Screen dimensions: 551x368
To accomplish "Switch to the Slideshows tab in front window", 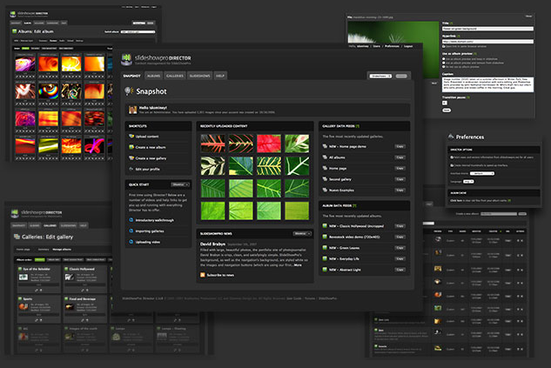I will (199, 76).
